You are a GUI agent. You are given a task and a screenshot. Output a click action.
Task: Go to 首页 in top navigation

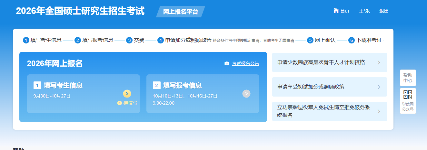click(x=344, y=11)
